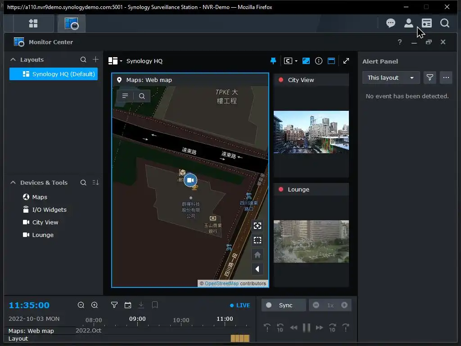Switch to the Monitor Center taskbar tab

pyautogui.click(x=72, y=23)
